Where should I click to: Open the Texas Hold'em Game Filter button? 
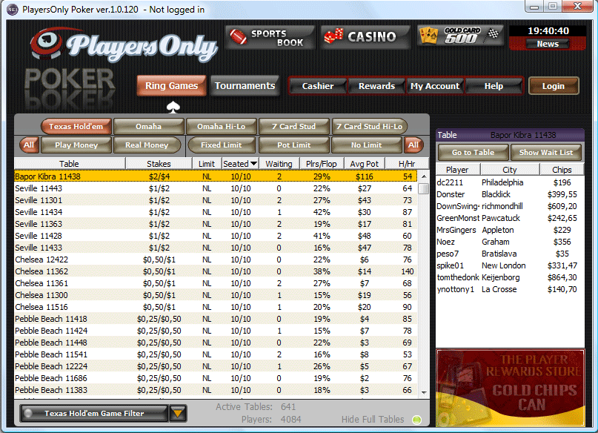[94, 413]
